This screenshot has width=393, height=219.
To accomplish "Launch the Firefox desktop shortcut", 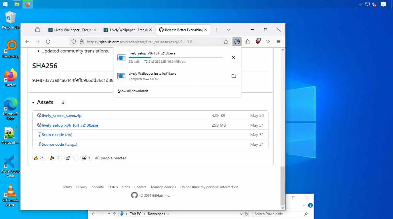I will (11, 78).
